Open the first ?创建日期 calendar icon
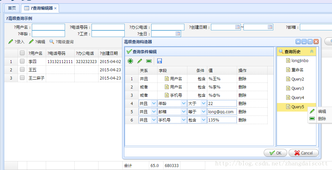 pos(237,27)
